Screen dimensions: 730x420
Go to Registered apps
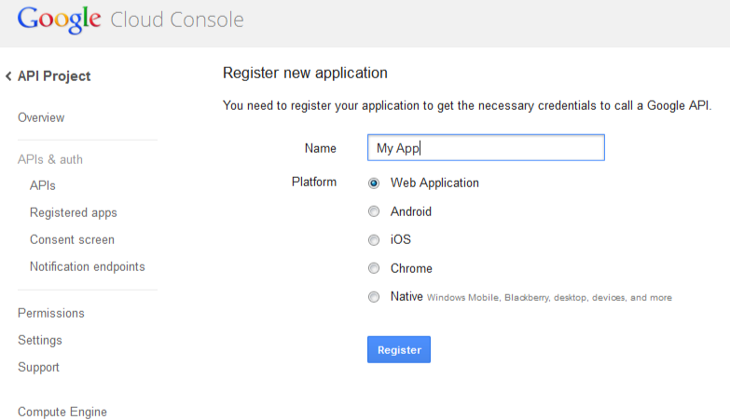[74, 213]
